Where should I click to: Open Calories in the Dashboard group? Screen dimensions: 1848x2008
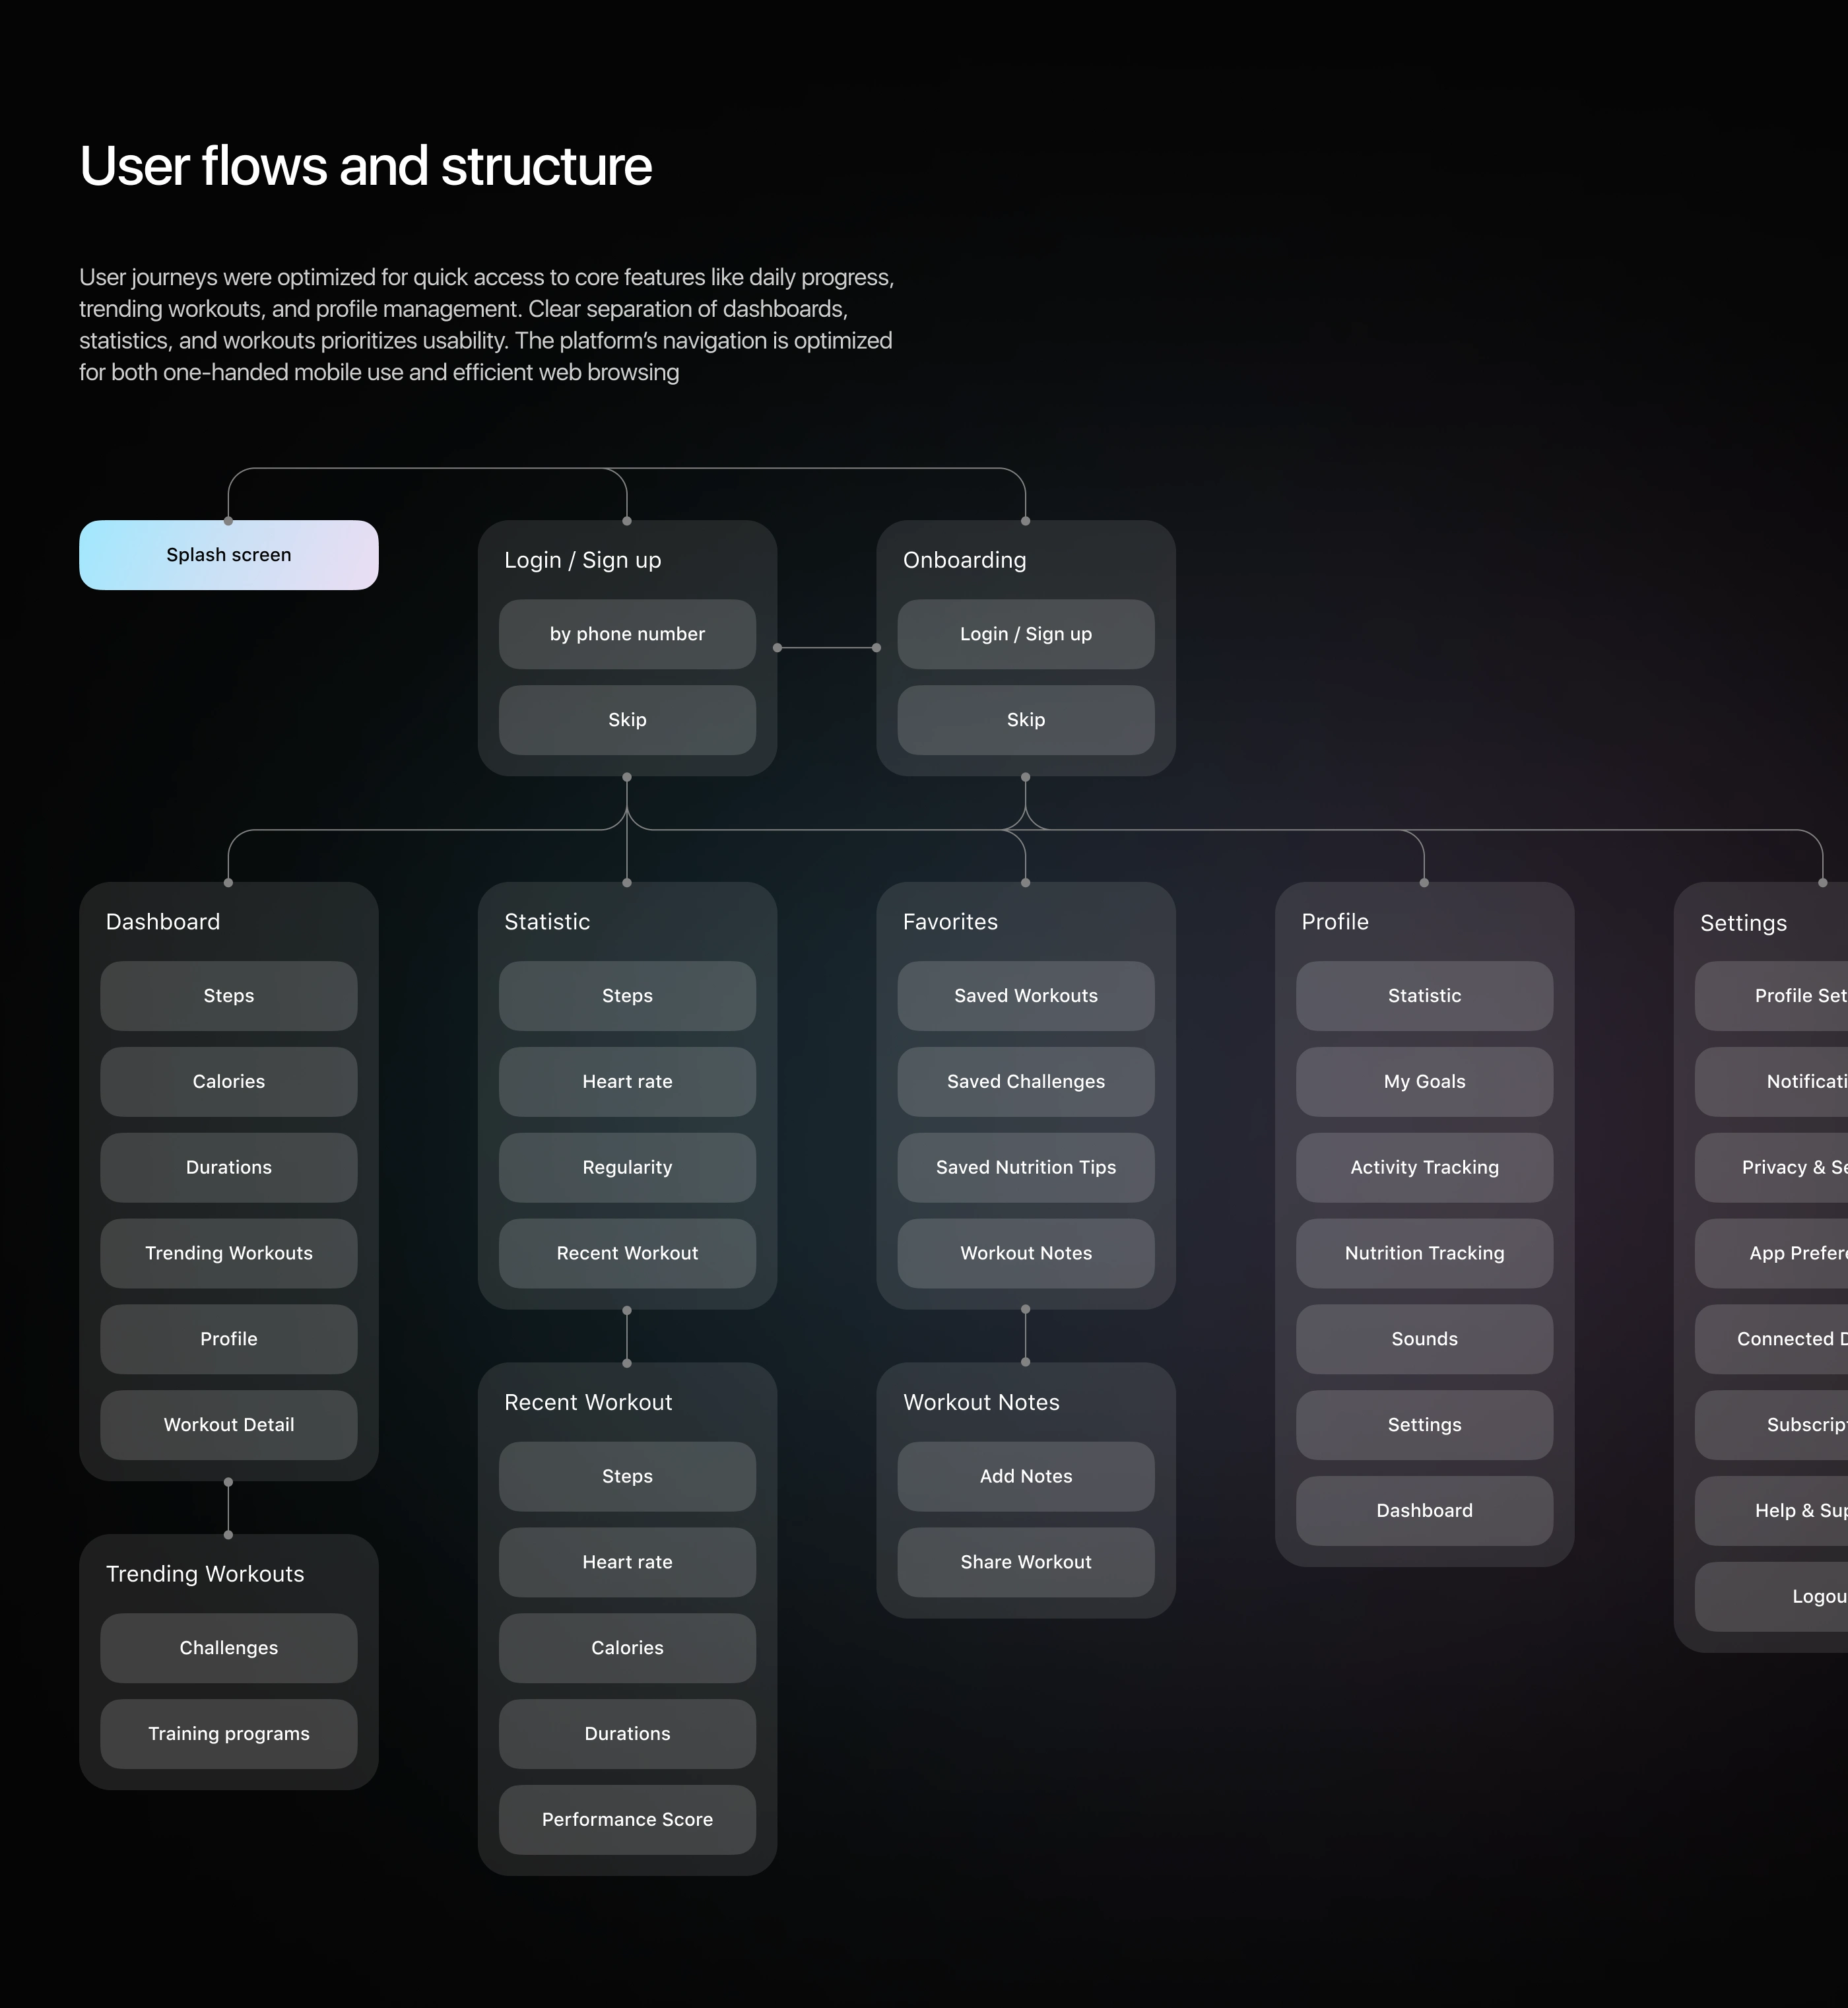[228, 1082]
